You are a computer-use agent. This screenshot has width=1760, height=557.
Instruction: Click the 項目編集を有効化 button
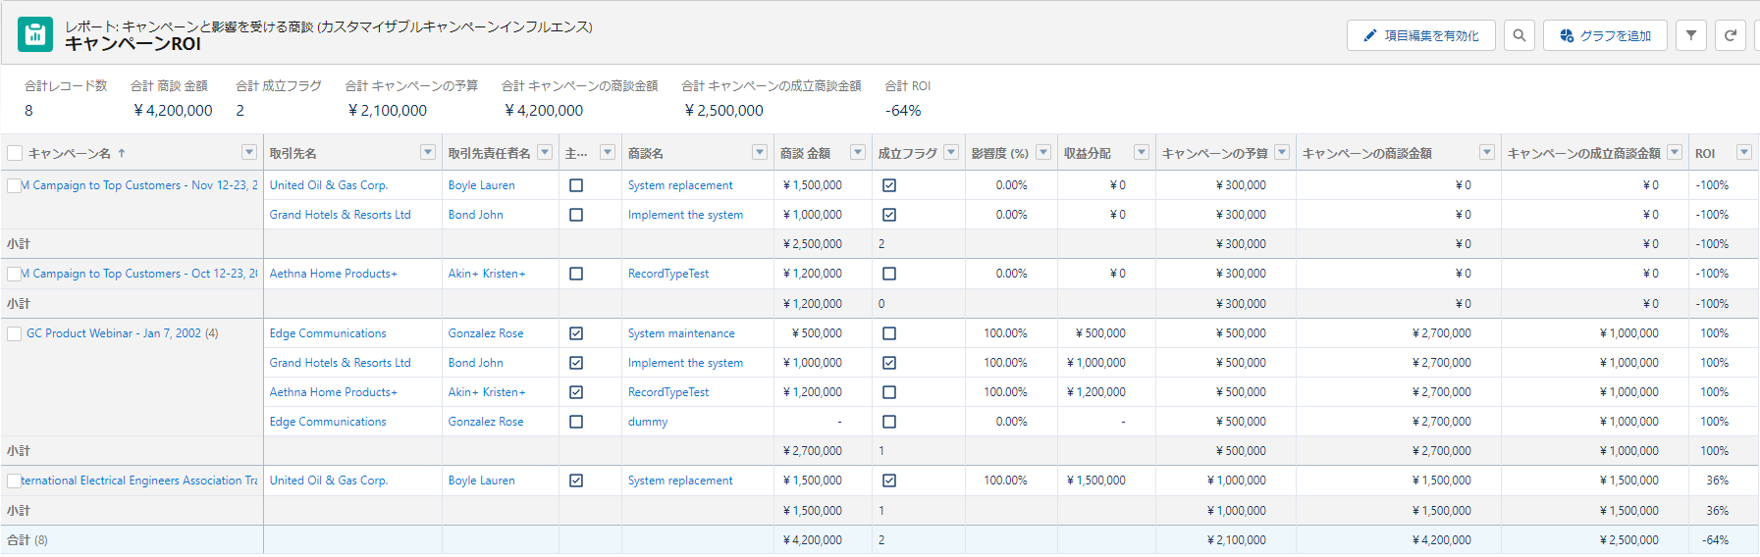point(1421,35)
